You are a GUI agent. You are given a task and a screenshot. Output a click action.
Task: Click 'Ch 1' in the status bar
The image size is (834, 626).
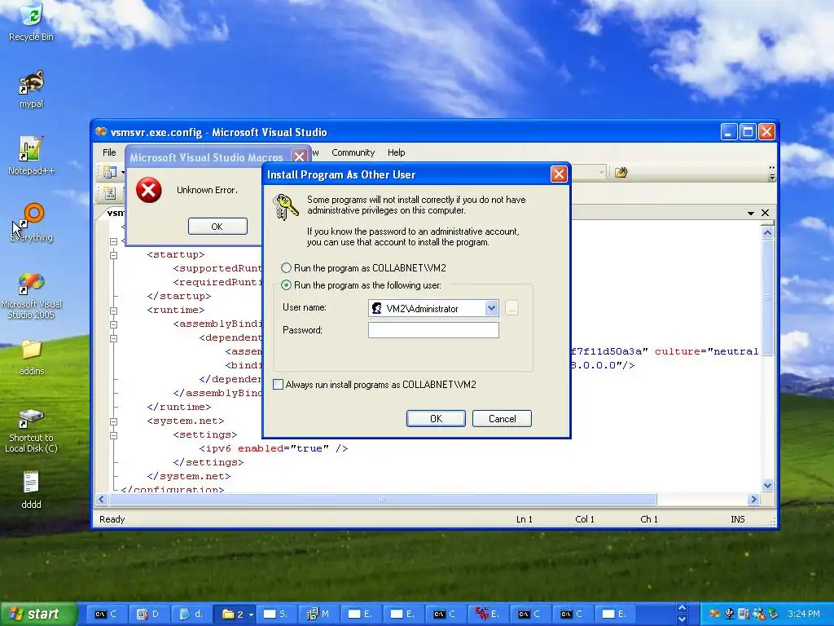(x=649, y=519)
